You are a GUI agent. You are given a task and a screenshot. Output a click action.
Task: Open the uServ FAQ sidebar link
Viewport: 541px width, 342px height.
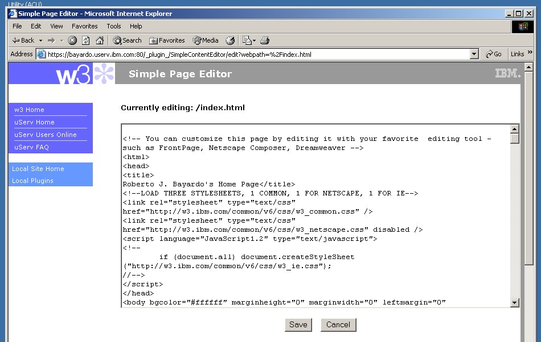32,147
